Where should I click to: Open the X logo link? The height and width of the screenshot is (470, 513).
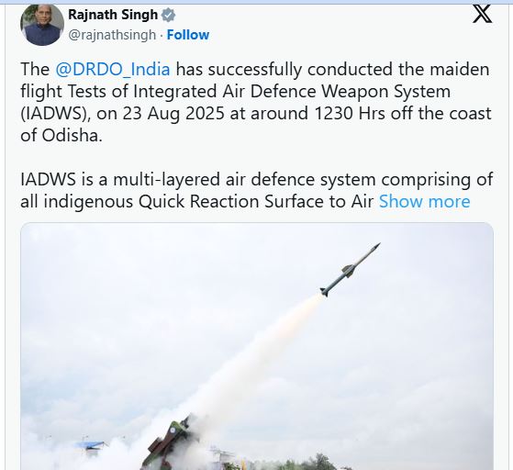point(482,14)
